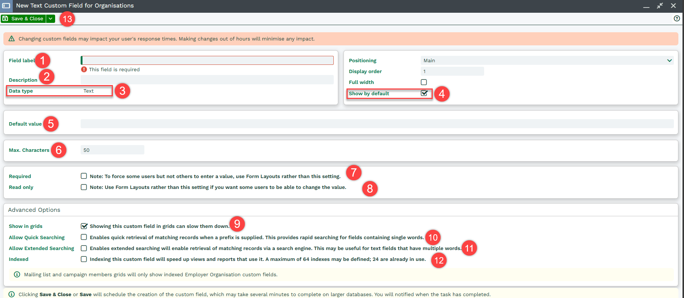Enable the Read only checkbox

[84, 187]
